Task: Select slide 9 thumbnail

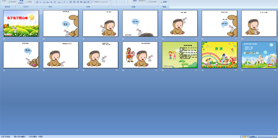Action: point(61,55)
